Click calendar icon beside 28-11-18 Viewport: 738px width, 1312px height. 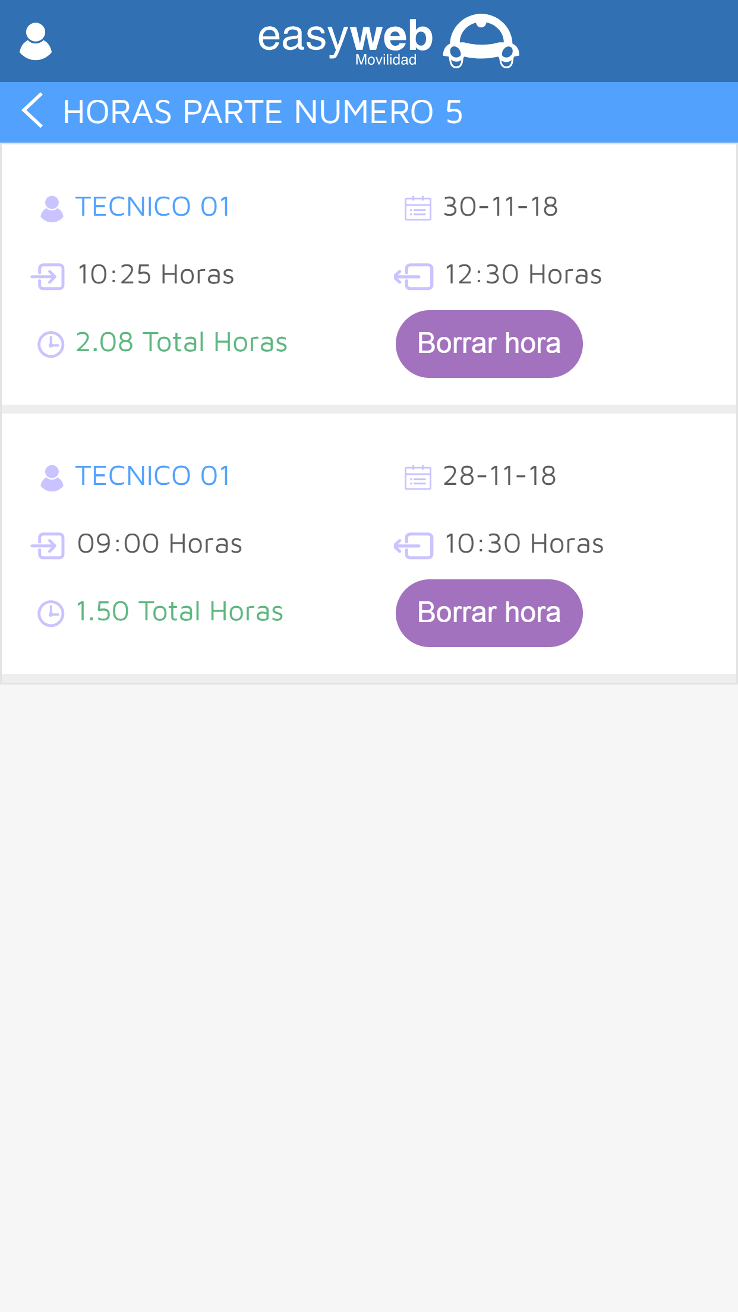[418, 478]
